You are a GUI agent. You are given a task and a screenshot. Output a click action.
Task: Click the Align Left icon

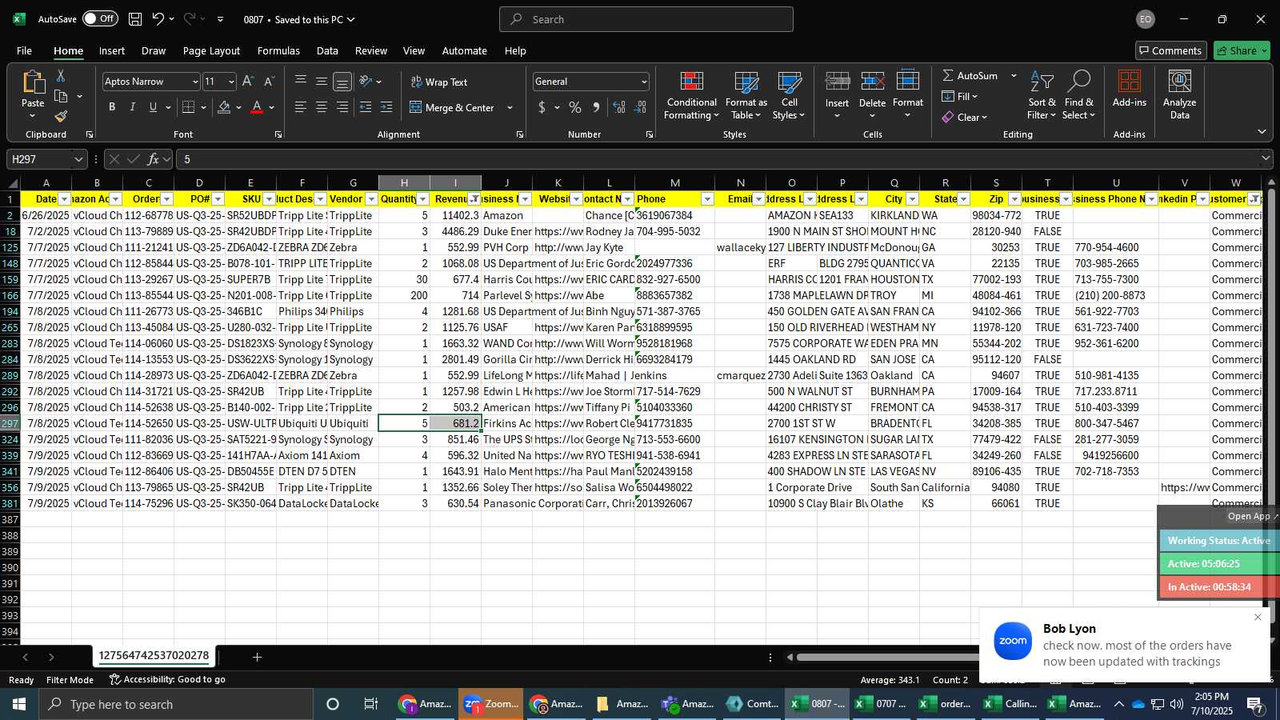click(301, 107)
